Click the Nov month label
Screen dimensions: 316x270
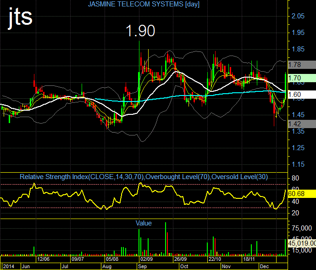[x=226, y=267]
